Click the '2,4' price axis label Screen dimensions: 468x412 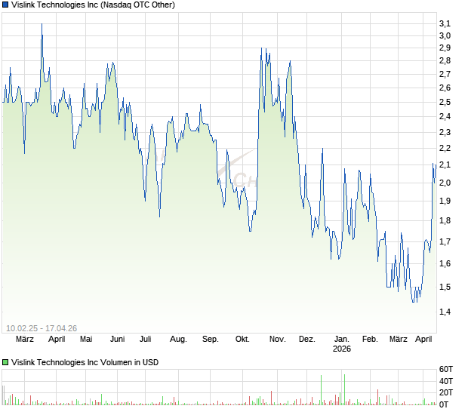445,117
